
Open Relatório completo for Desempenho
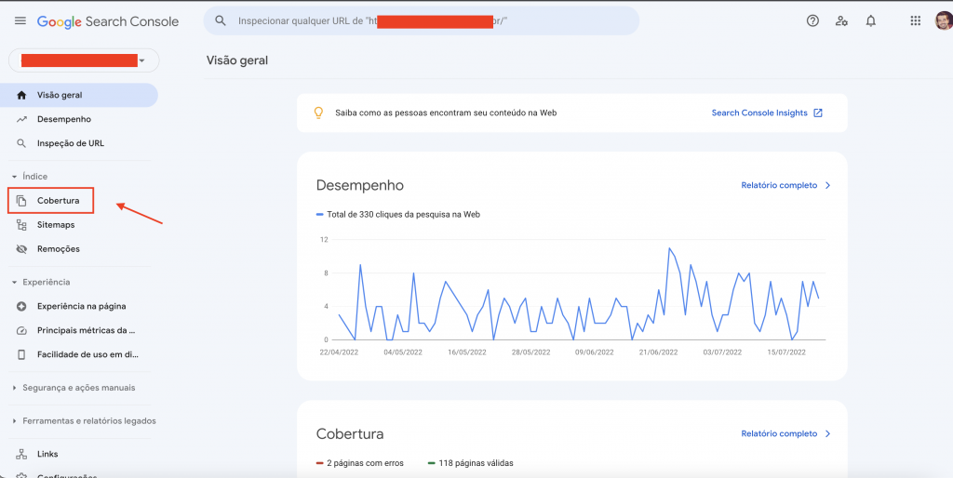pyautogui.click(x=779, y=185)
